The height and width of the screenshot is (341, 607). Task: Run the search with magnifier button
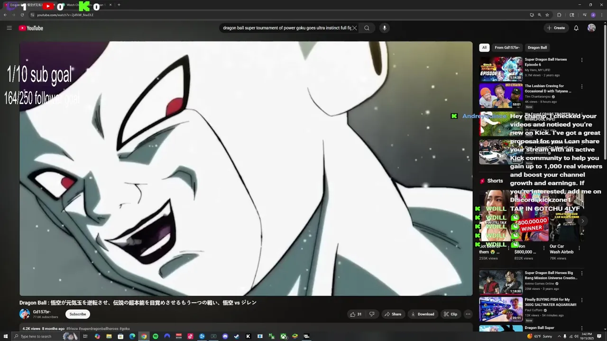pyautogui.click(x=367, y=28)
